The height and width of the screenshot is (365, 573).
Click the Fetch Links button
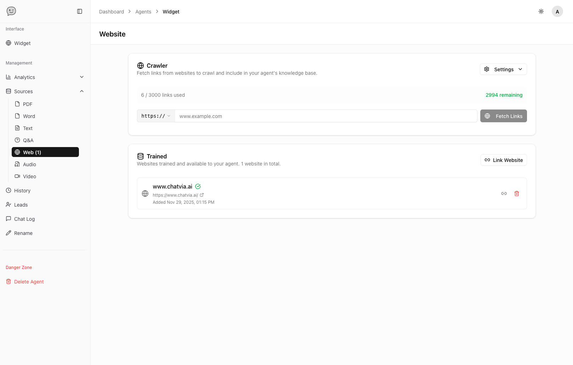click(x=503, y=116)
